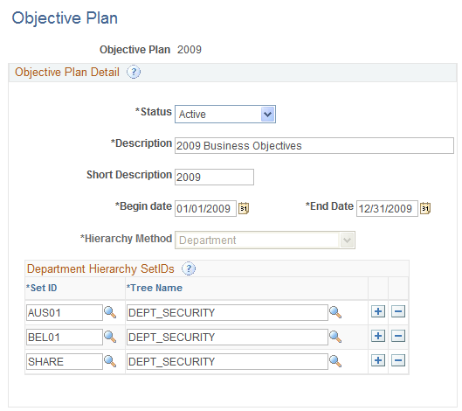
Task: Open the Begin date calendar picker
Action: (244, 208)
